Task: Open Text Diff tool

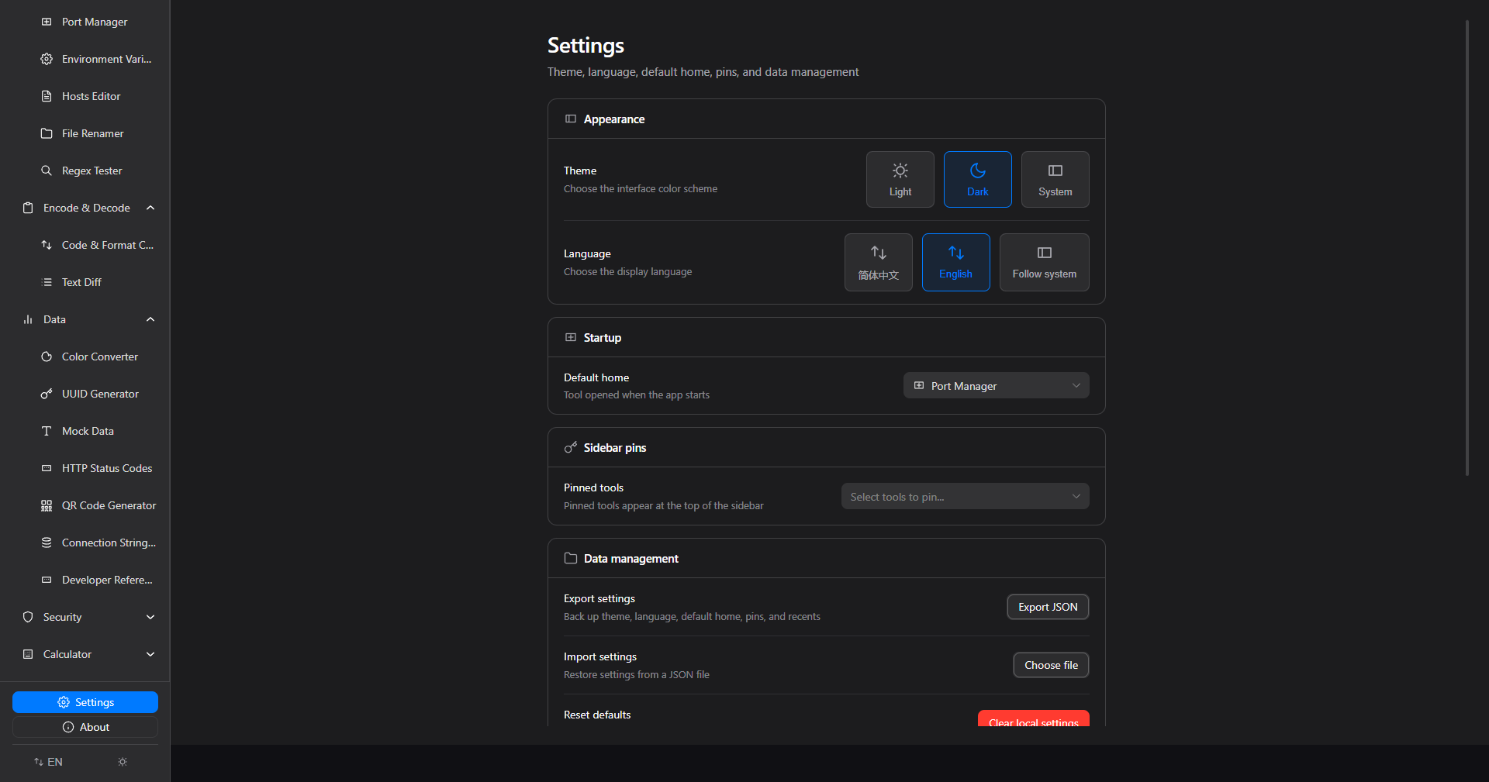Action: pyautogui.click(x=85, y=282)
